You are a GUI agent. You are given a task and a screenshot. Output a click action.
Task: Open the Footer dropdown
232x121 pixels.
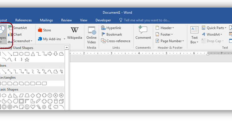(x=164, y=34)
